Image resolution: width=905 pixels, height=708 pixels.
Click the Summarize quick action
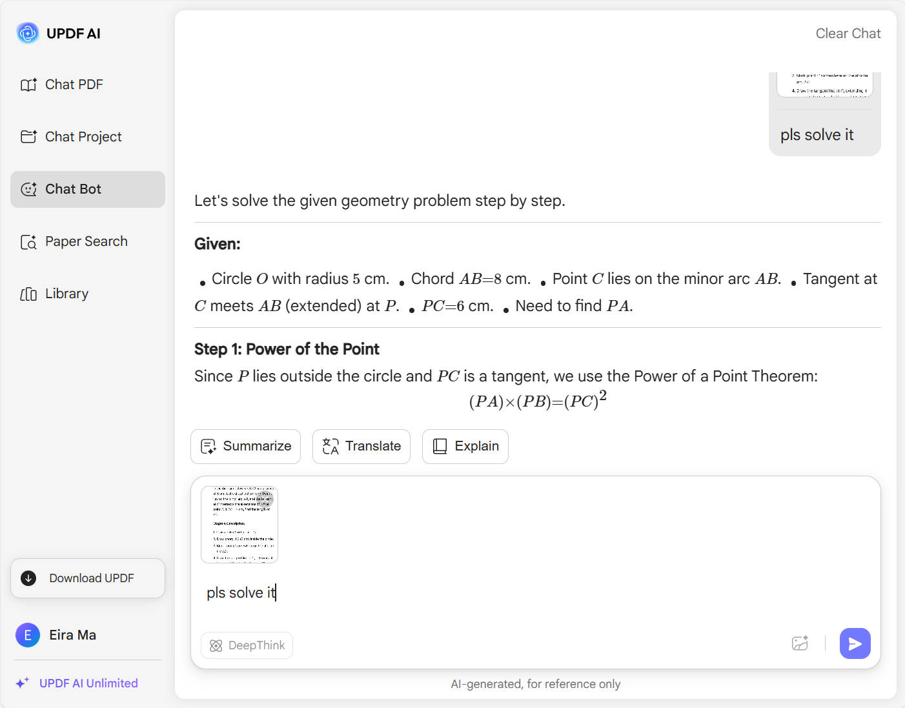(245, 447)
